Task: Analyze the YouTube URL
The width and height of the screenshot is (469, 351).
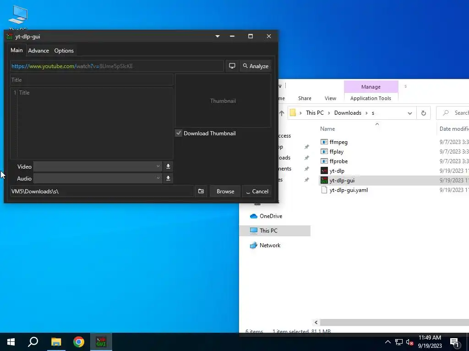Action: (256, 66)
